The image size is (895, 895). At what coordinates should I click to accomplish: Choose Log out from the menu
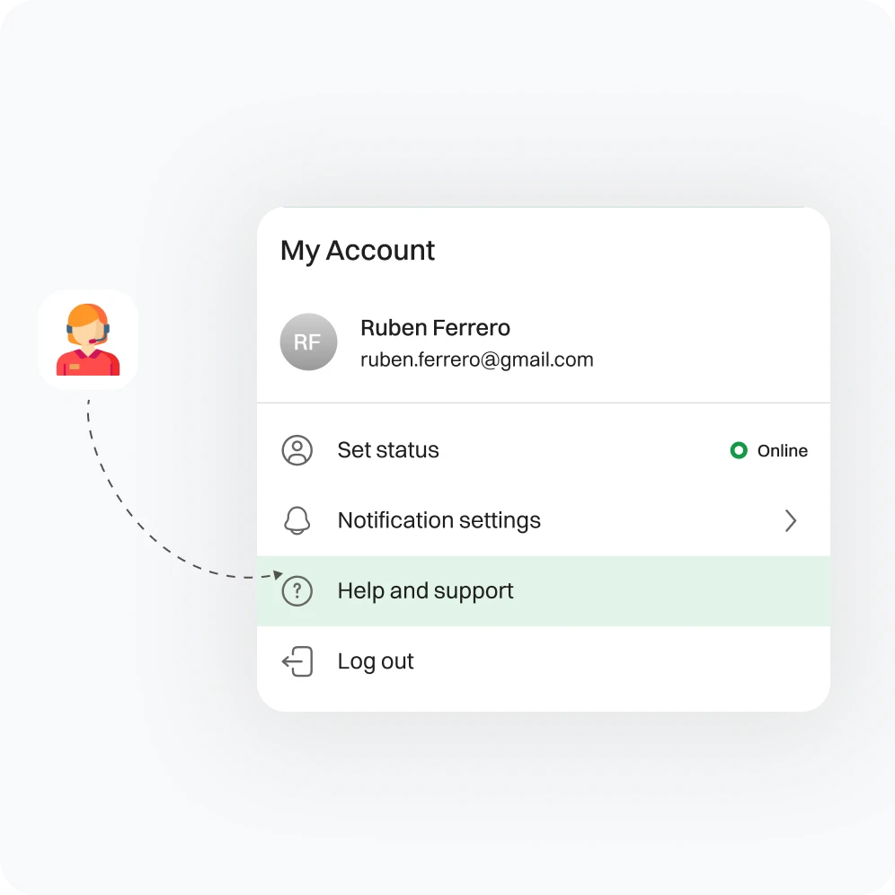click(544, 661)
